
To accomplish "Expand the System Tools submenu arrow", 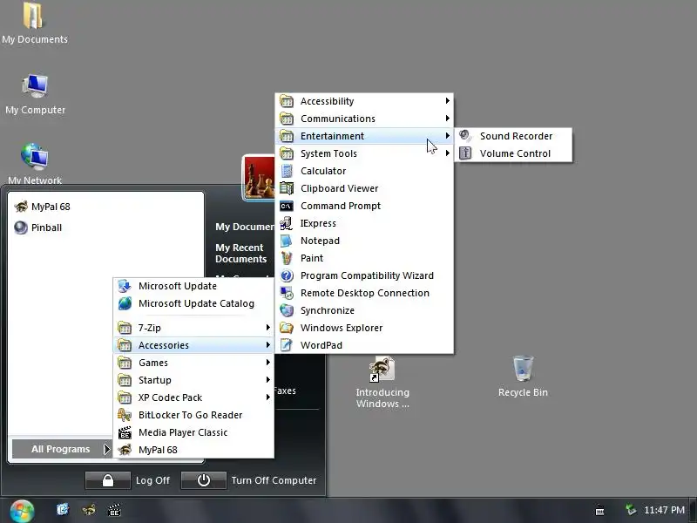I will coord(448,153).
